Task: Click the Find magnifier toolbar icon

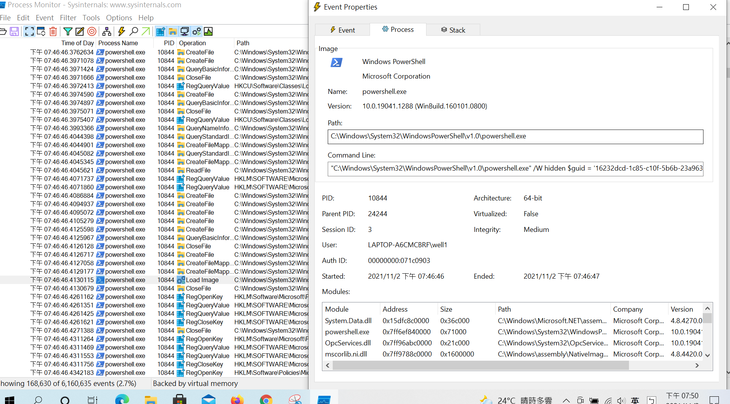Action: (134, 31)
